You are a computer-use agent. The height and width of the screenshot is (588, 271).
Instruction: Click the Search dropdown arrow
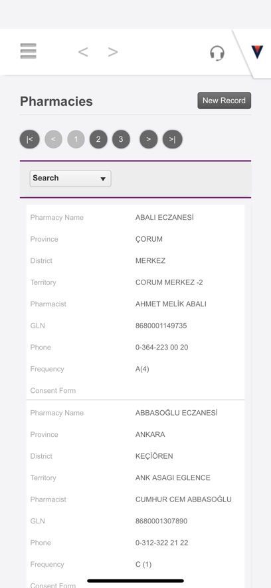coord(103,179)
